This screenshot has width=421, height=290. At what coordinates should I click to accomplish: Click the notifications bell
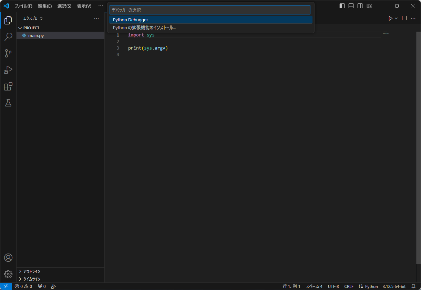click(x=413, y=286)
